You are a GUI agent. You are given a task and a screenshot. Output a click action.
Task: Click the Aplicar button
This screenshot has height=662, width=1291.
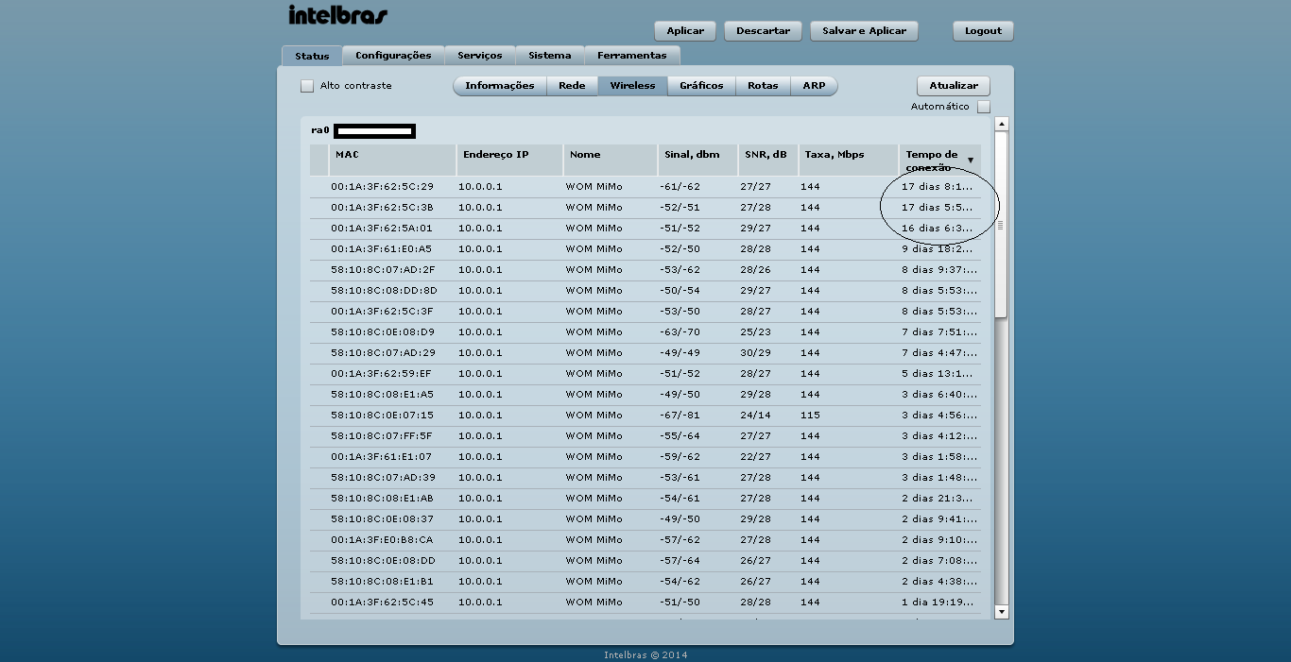coord(685,31)
